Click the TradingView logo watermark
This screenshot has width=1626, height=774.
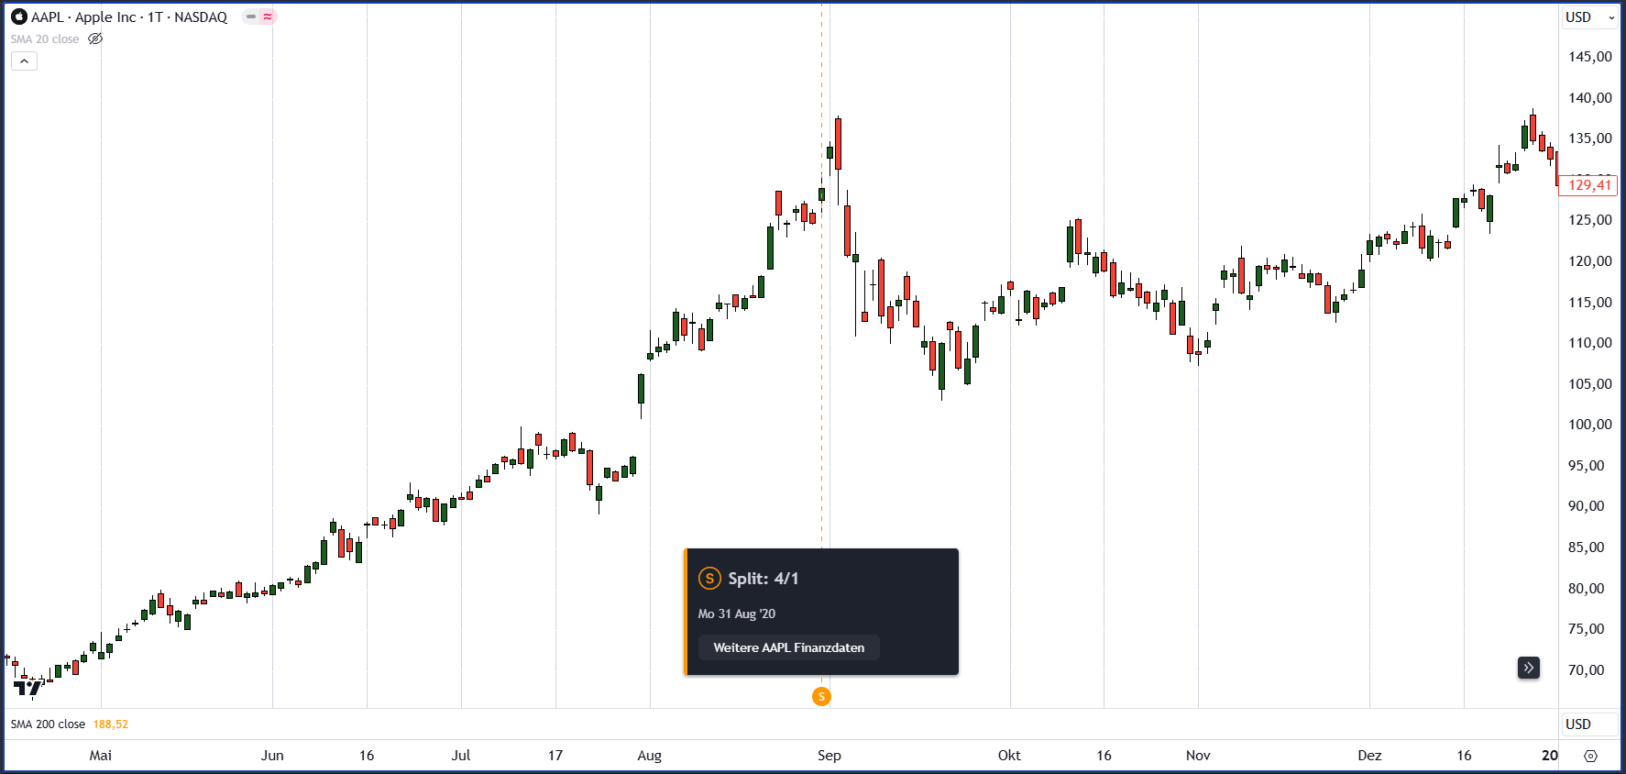[27, 688]
